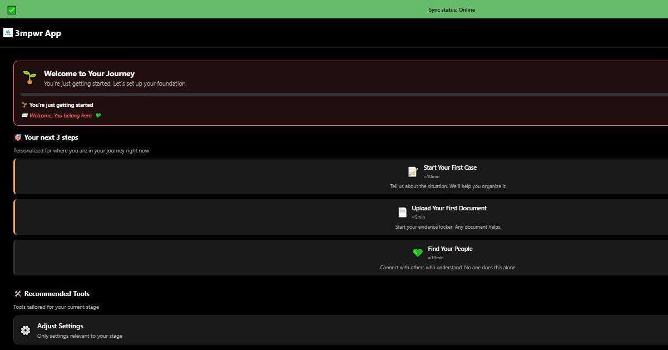Click the green heart icon on Find Your People
The image size is (668, 350).
[418, 253]
